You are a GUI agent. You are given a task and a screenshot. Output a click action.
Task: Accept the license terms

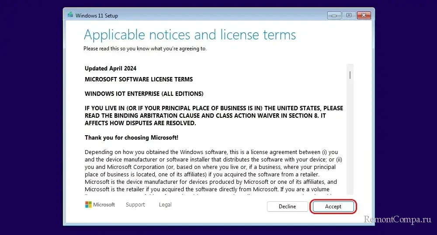(333, 207)
